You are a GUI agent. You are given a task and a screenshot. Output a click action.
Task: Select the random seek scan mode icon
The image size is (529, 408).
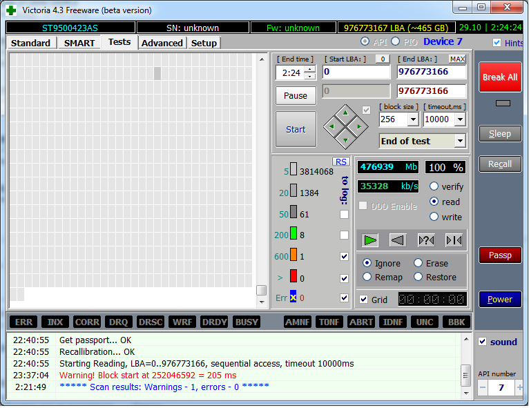pyautogui.click(x=426, y=240)
